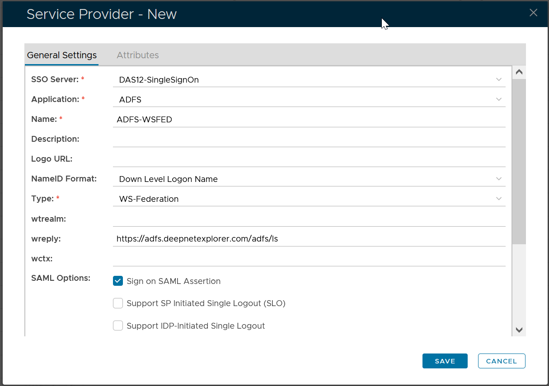Focus the wtrealm input field

point(309,219)
